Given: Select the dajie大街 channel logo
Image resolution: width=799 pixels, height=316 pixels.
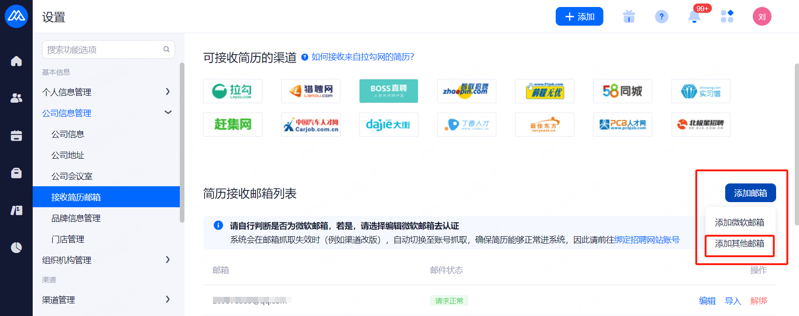Looking at the screenshot, I should coord(389,125).
